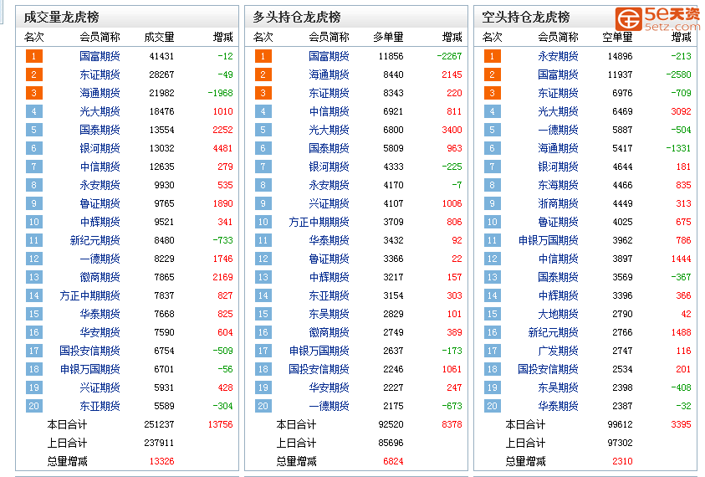Click blue rank 10 badge in 成交量龙虎榜

[x=33, y=222]
